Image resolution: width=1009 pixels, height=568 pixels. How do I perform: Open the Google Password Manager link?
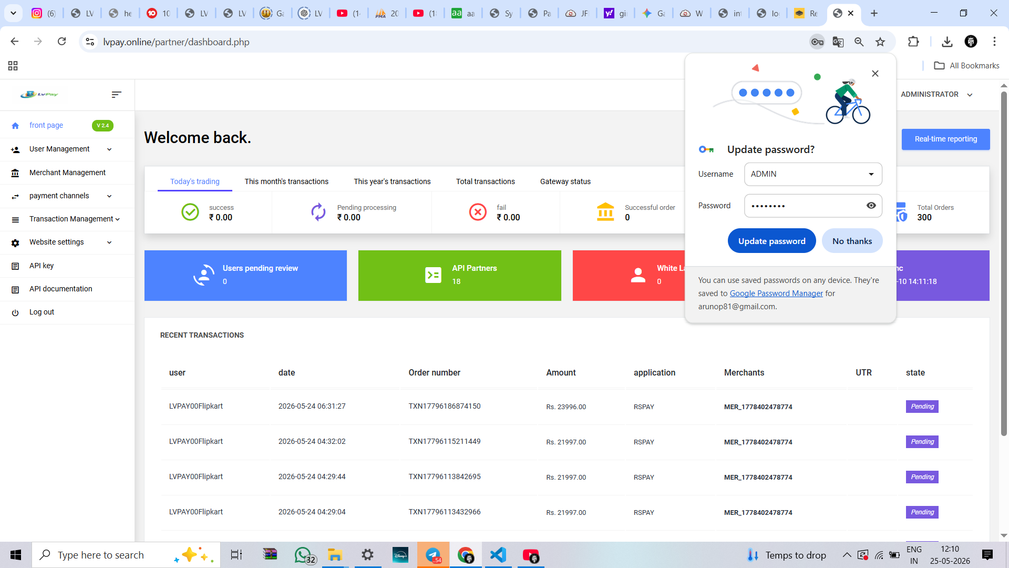point(776,293)
